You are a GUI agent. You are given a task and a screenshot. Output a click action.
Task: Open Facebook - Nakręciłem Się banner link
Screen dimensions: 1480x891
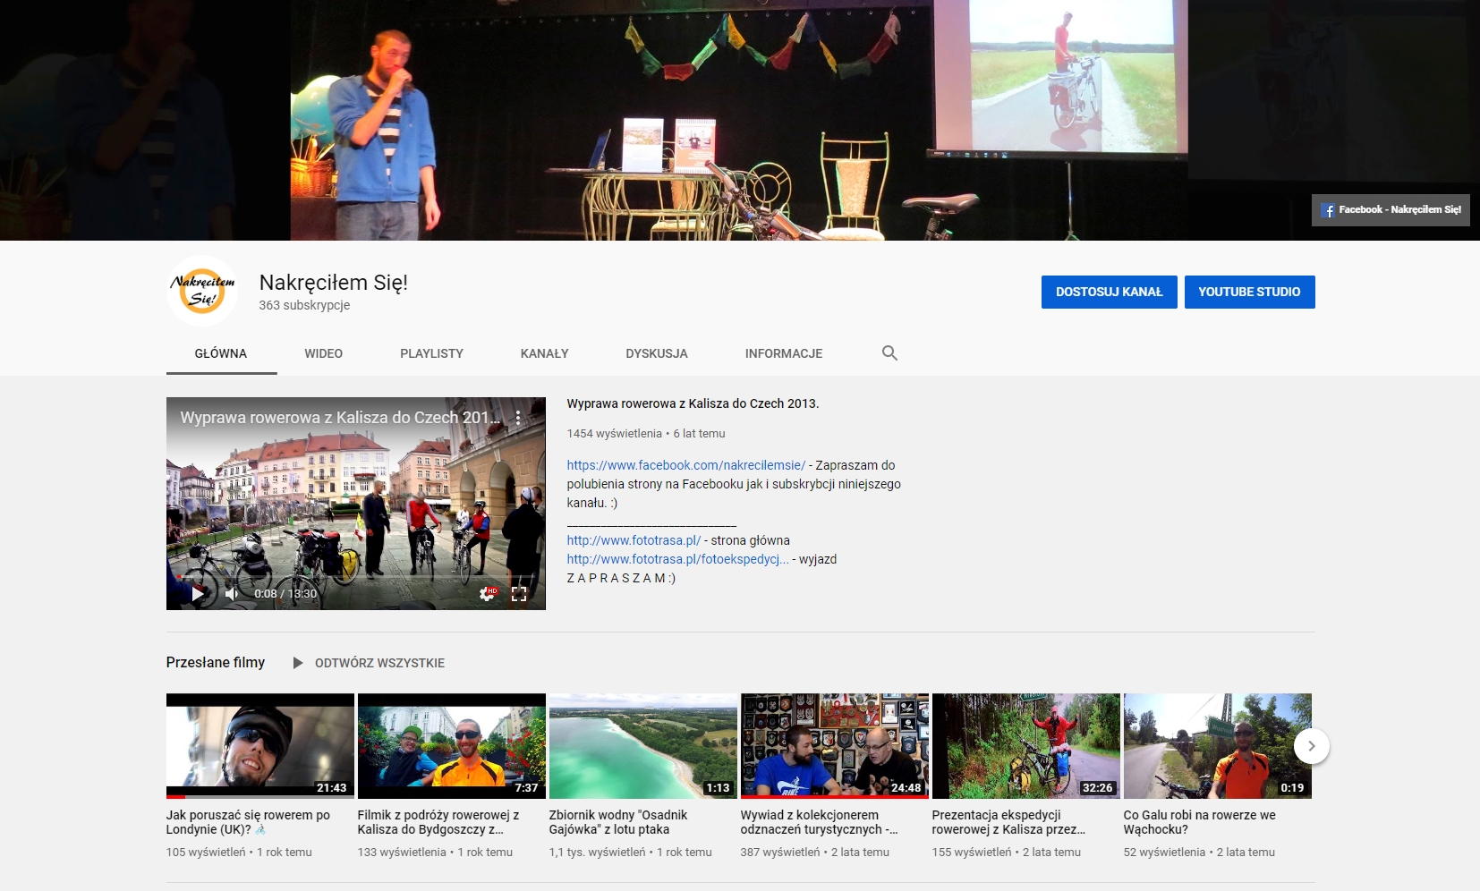click(x=1391, y=210)
